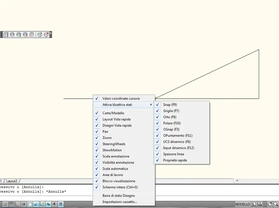Toggle Spessore linea in submenu
Image resolution: width=279 pixels, height=208 pixels.
click(182, 154)
